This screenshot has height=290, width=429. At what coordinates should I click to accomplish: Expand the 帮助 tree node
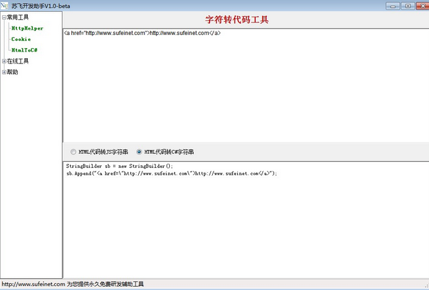pyautogui.click(x=4, y=72)
